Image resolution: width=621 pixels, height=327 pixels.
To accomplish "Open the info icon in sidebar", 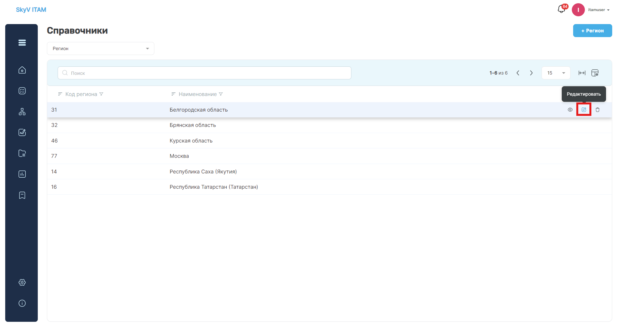I will pos(22,303).
